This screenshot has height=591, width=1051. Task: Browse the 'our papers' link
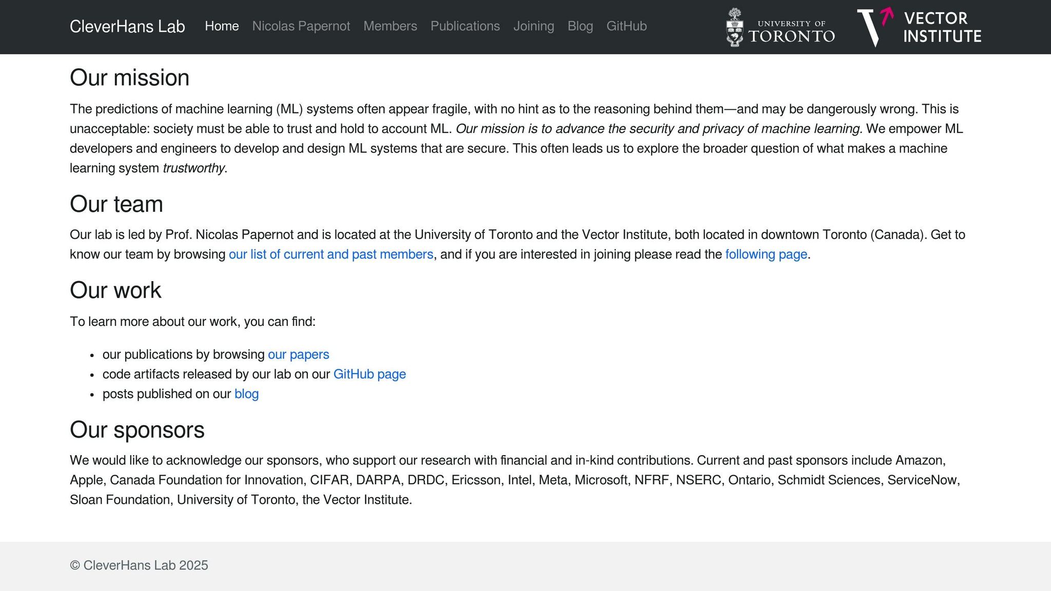299,354
